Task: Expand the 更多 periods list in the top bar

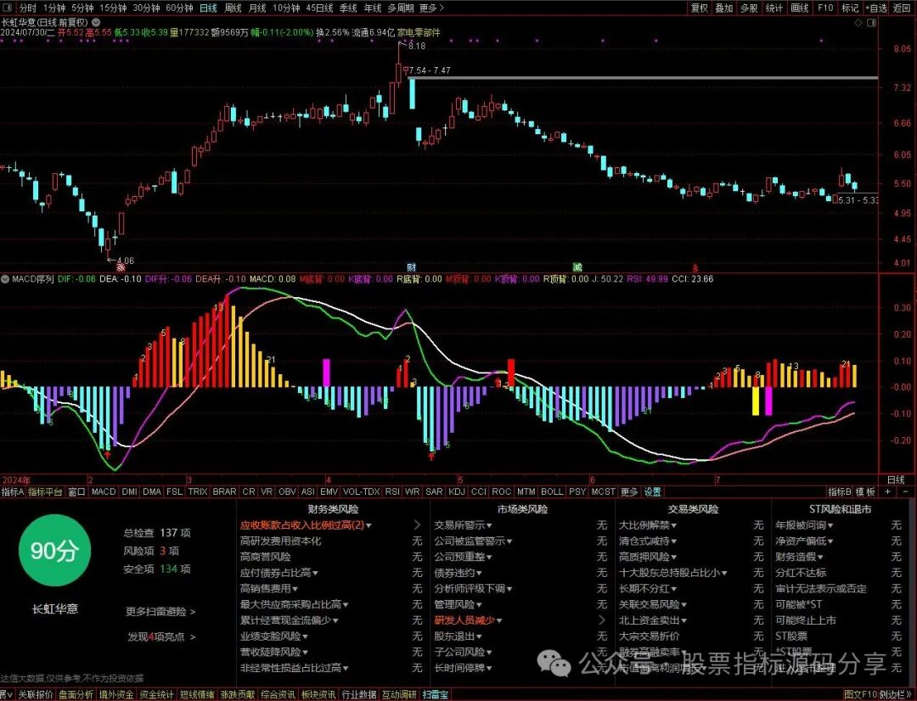Action: tap(431, 8)
